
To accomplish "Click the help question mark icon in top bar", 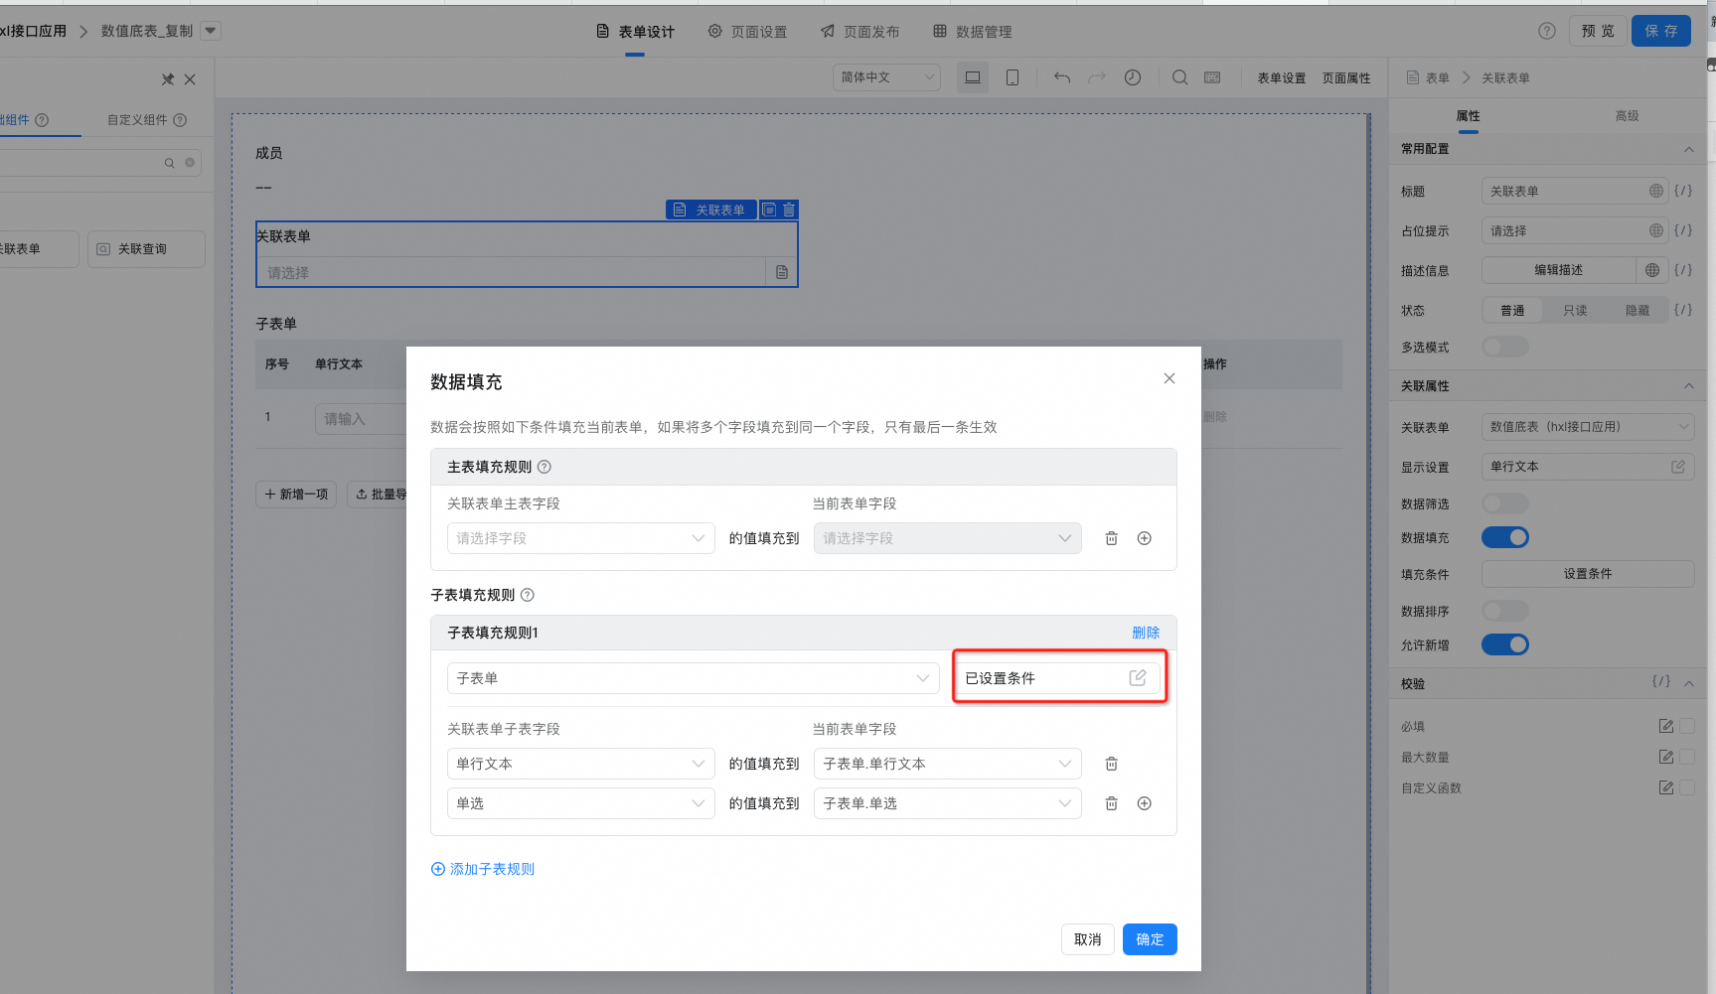I will coord(1546,31).
